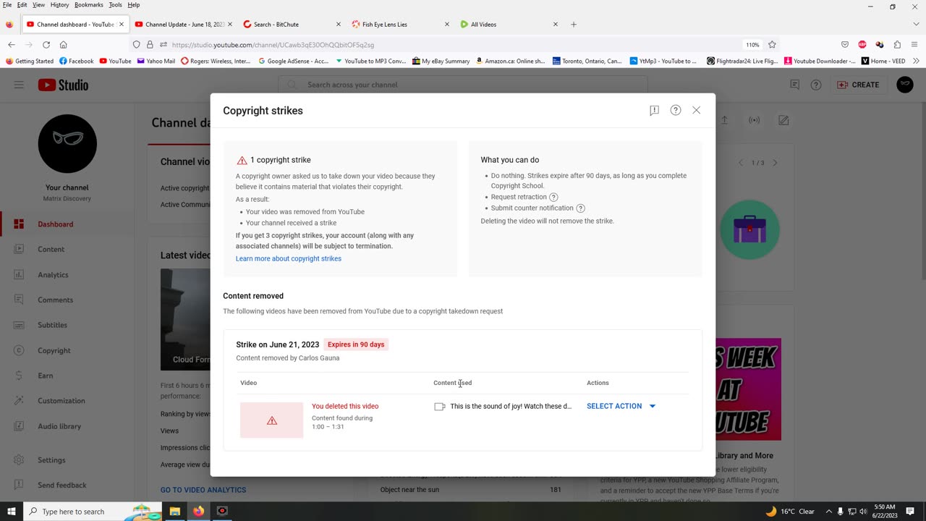Click Firefox icon in taskbar
This screenshot has height=521, width=926.
pos(198,512)
